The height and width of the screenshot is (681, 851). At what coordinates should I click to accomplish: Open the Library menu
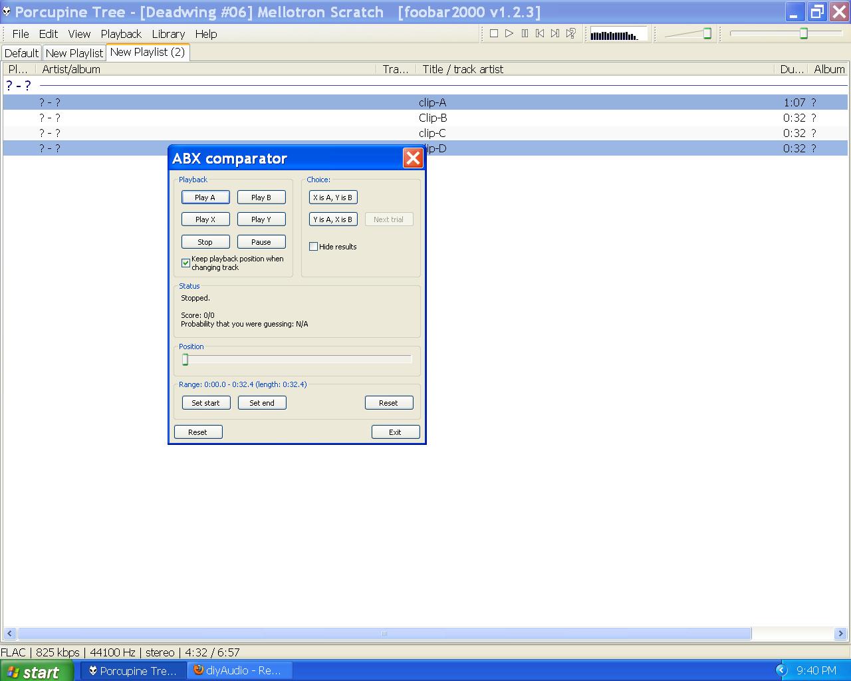168,34
